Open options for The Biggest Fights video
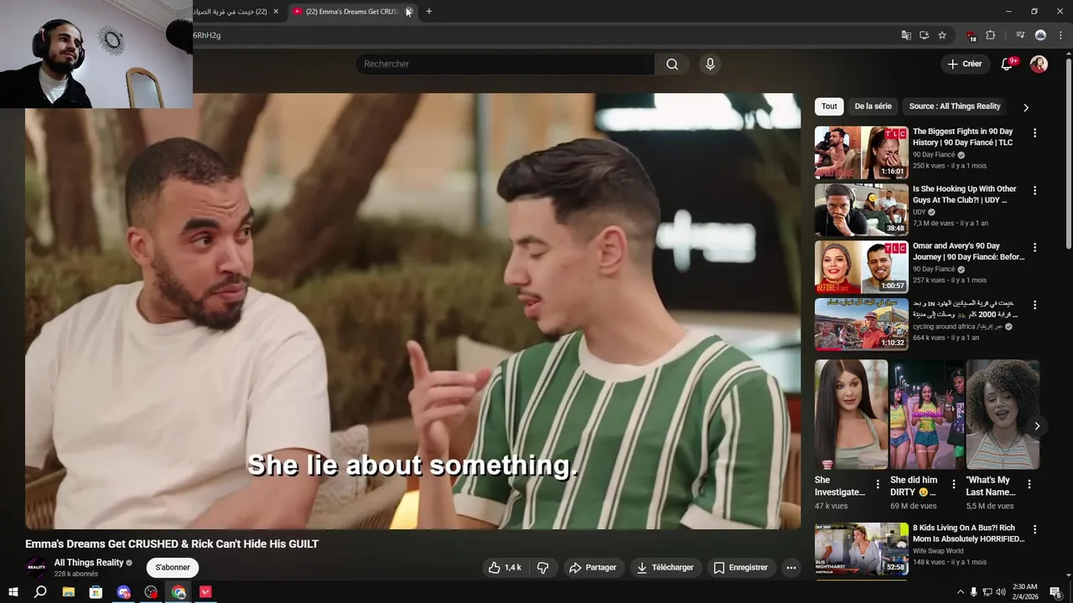The width and height of the screenshot is (1073, 603). [1034, 133]
